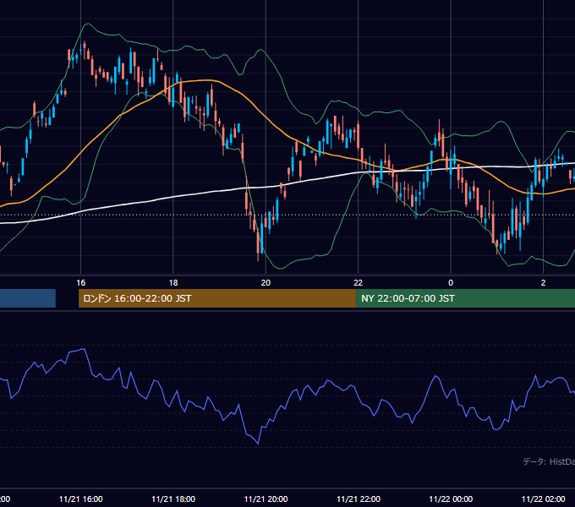The image size is (575, 507).
Task: Click the NY 22:00-07:00 JST session bar
Action: coord(465,298)
